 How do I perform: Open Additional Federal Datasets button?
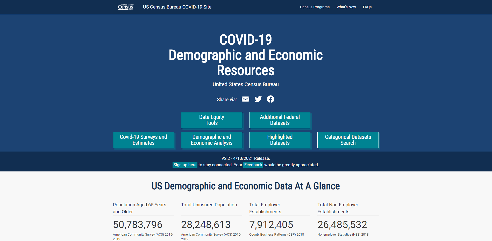pos(280,120)
